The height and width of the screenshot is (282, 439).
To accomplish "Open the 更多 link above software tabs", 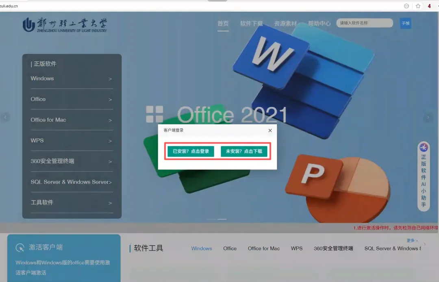I will pos(412,241).
